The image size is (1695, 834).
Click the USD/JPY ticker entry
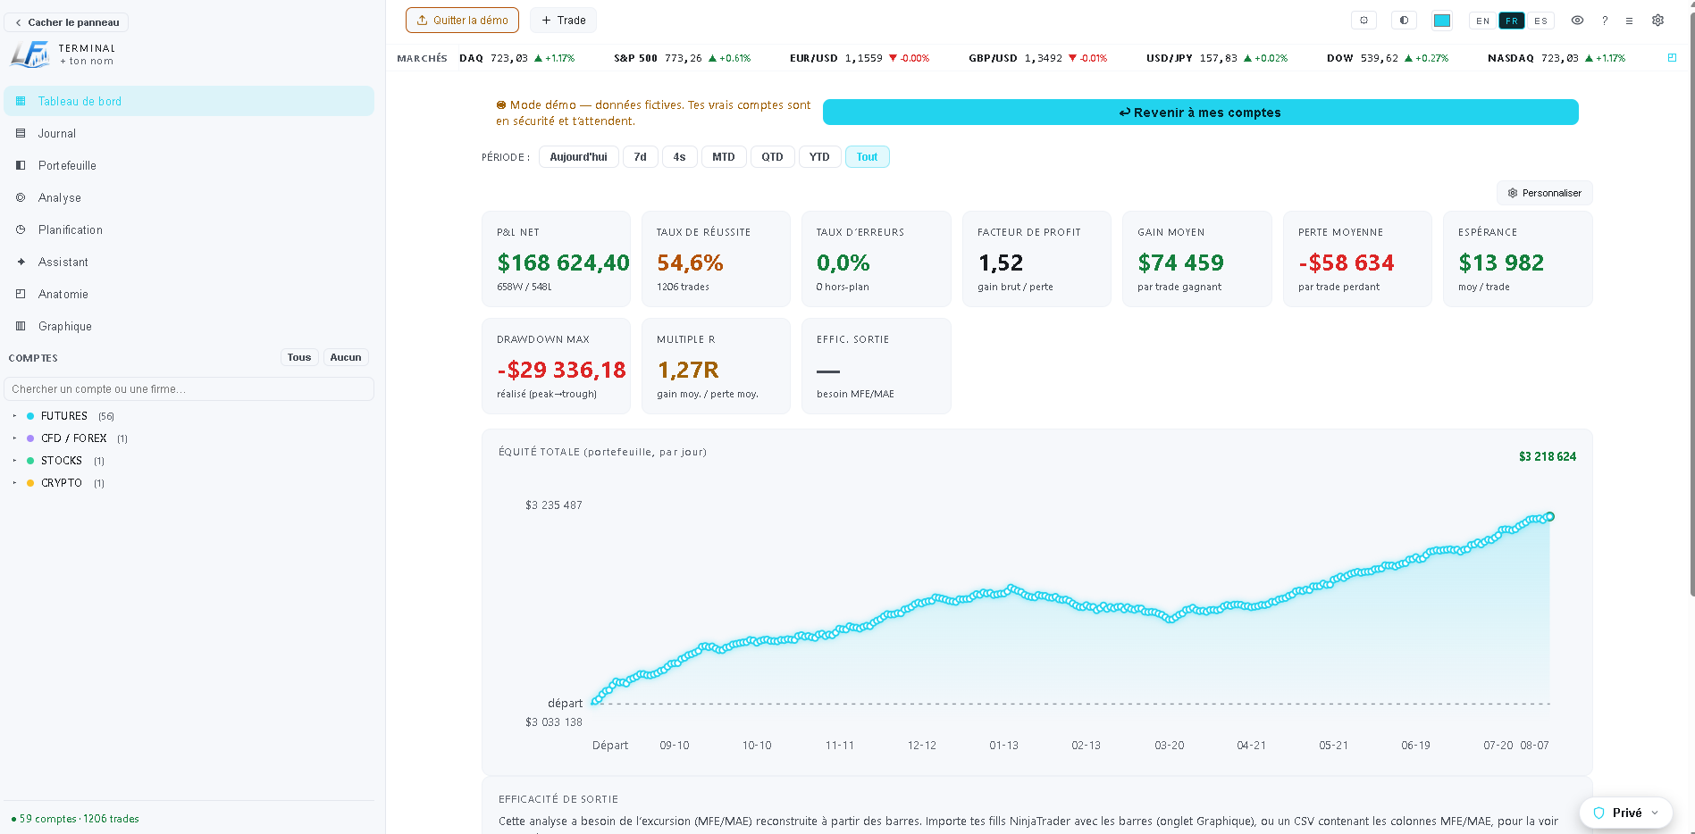point(1217,58)
